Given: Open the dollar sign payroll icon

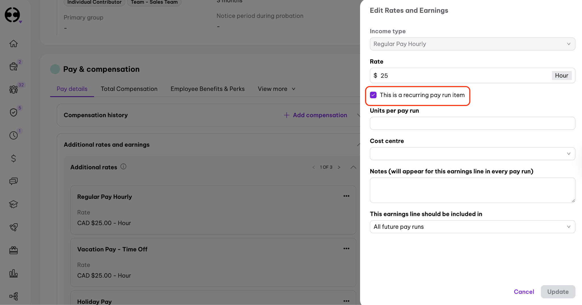Looking at the screenshot, I should (x=13, y=158).
